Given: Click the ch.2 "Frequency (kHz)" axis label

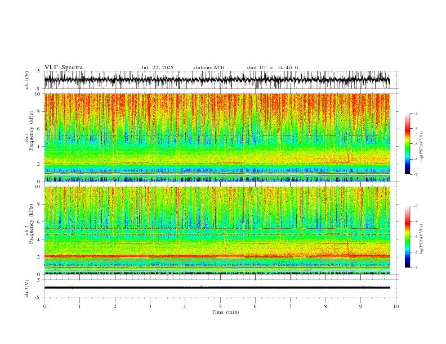Looking at the screenshot, I should (32, 224).
